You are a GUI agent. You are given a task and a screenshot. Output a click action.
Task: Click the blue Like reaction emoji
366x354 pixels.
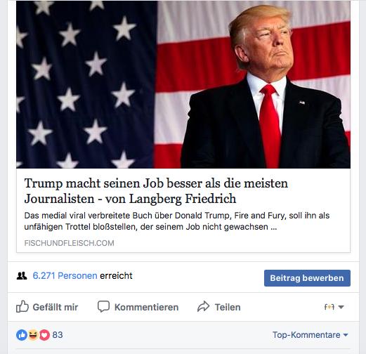(x=22, y=335)
